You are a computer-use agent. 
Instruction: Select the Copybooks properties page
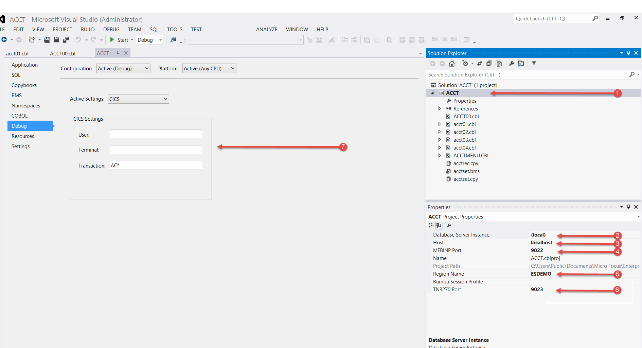(x=24, y=85)
